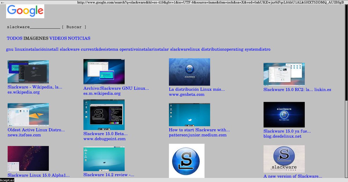348x182 pixels.
Task: Focus the search field containing slackware
Action: pyautogui.click(x=33, y=27)
